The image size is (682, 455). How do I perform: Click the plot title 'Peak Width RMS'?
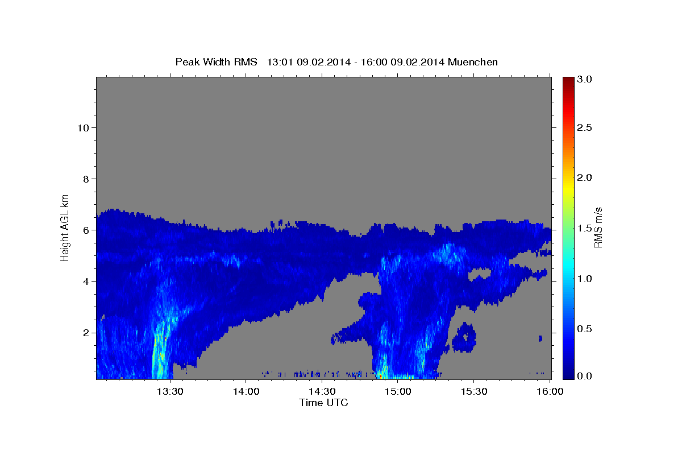[216, 62]
